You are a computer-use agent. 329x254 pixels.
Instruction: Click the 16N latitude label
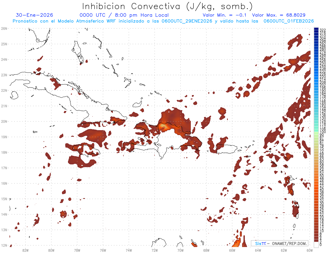coord(4,183)
